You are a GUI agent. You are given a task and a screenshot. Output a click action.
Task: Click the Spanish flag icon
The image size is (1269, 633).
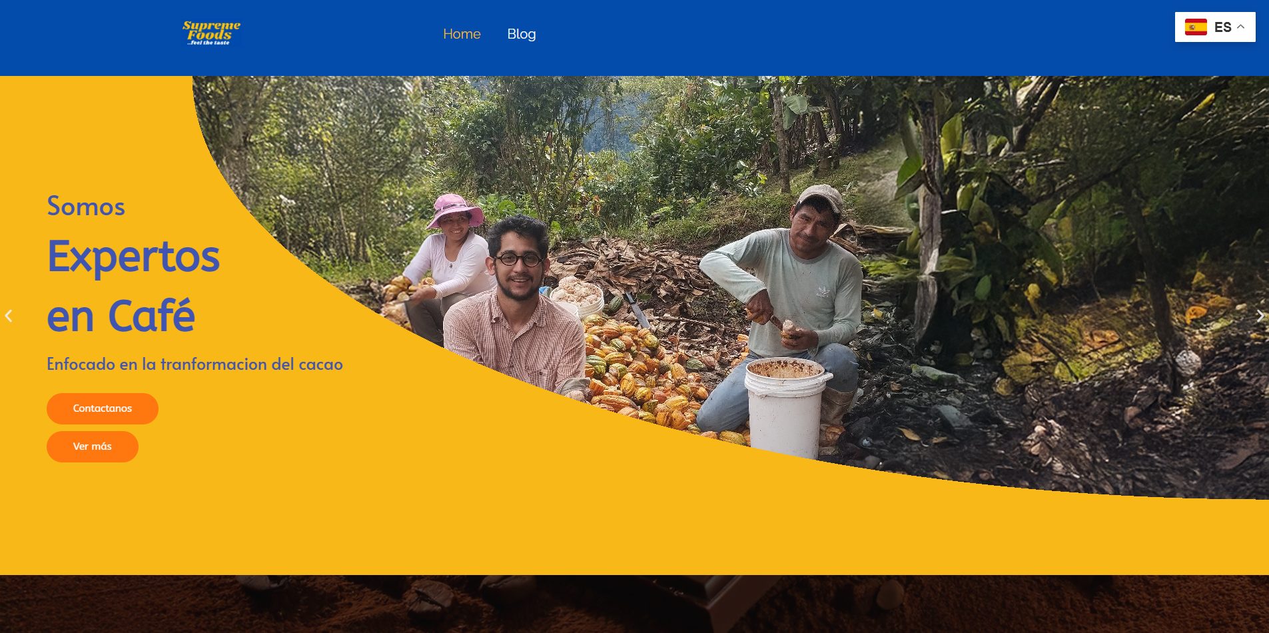coord(1196,27)
